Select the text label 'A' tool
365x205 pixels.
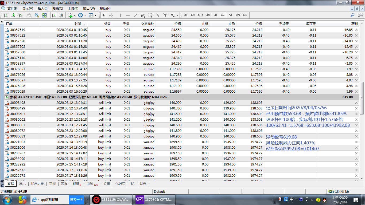coord(158,15)
